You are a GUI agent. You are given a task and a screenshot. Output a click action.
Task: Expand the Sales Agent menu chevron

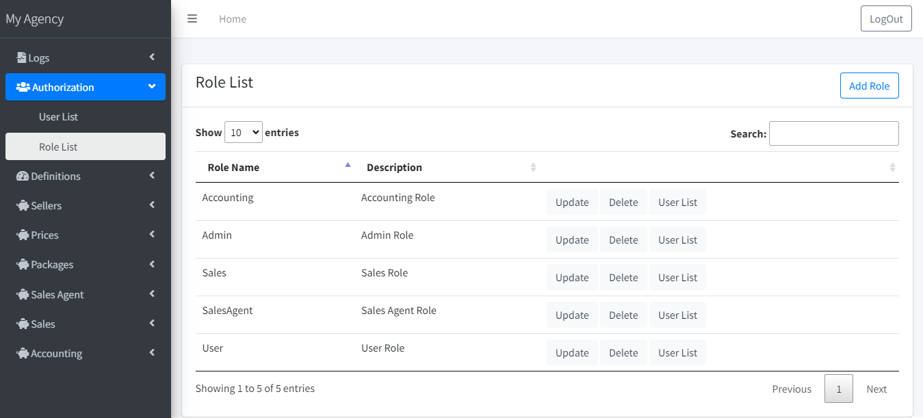(x=152, y=293)
